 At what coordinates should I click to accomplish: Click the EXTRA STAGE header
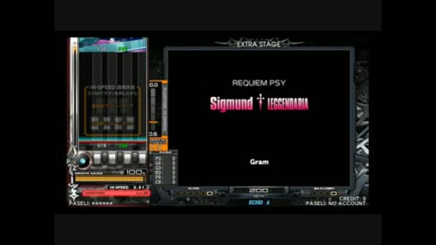pyautogui.click(x=258, y=44)
